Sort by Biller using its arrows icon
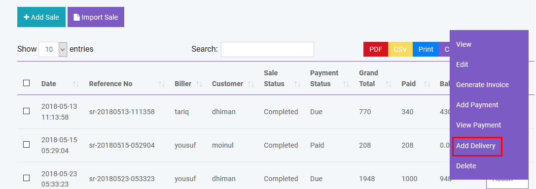536x189 pixels. tap(199, 84)
